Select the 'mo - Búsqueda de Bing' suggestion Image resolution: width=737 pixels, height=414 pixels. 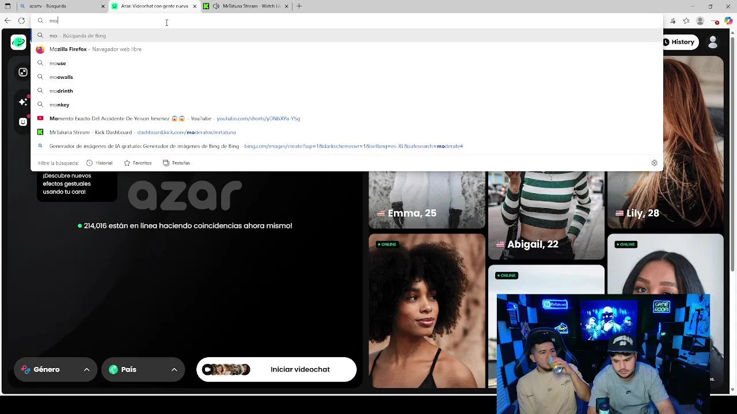pos(347,36)
